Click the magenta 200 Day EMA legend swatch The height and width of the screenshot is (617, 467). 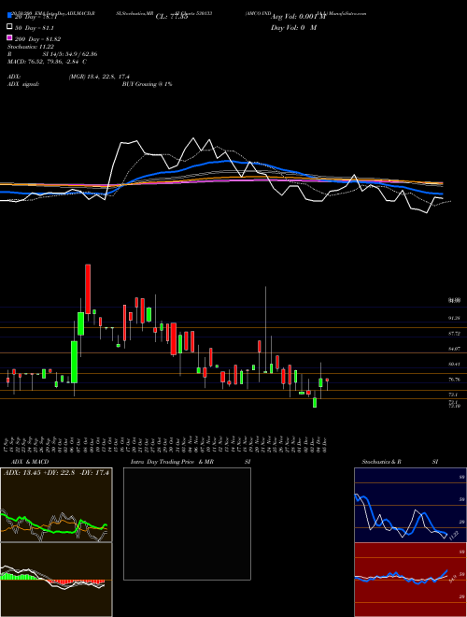pyautogui.click(x=9, y=37)
